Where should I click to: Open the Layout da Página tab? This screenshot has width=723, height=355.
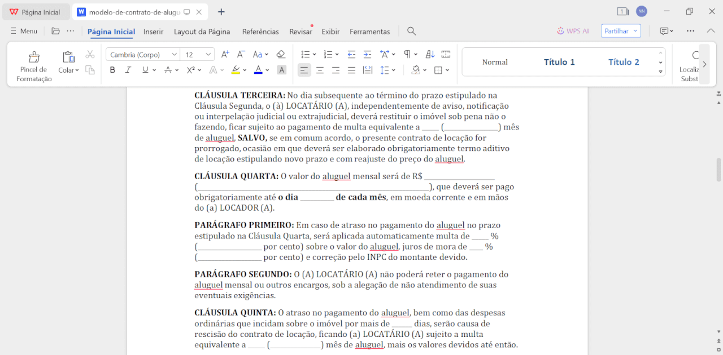pyautogui.click(x=202, y=32)
